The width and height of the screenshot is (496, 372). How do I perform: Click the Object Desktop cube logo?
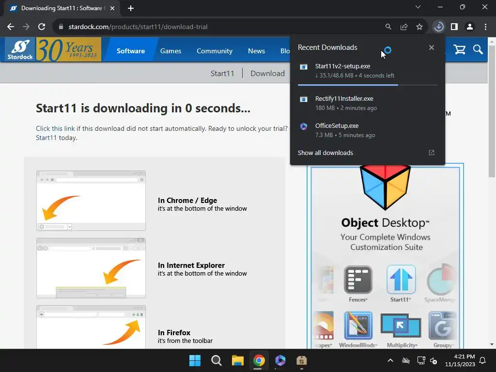385,187
